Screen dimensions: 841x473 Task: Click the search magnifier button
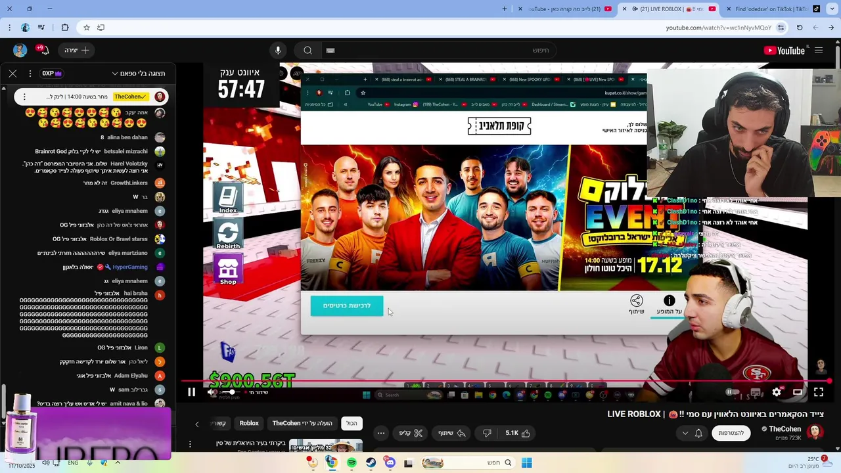(307, 50)
